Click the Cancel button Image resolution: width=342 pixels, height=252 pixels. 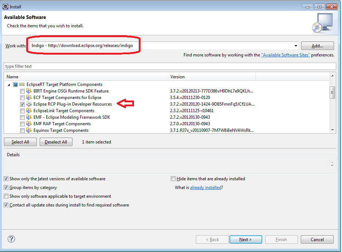(317, 239)
